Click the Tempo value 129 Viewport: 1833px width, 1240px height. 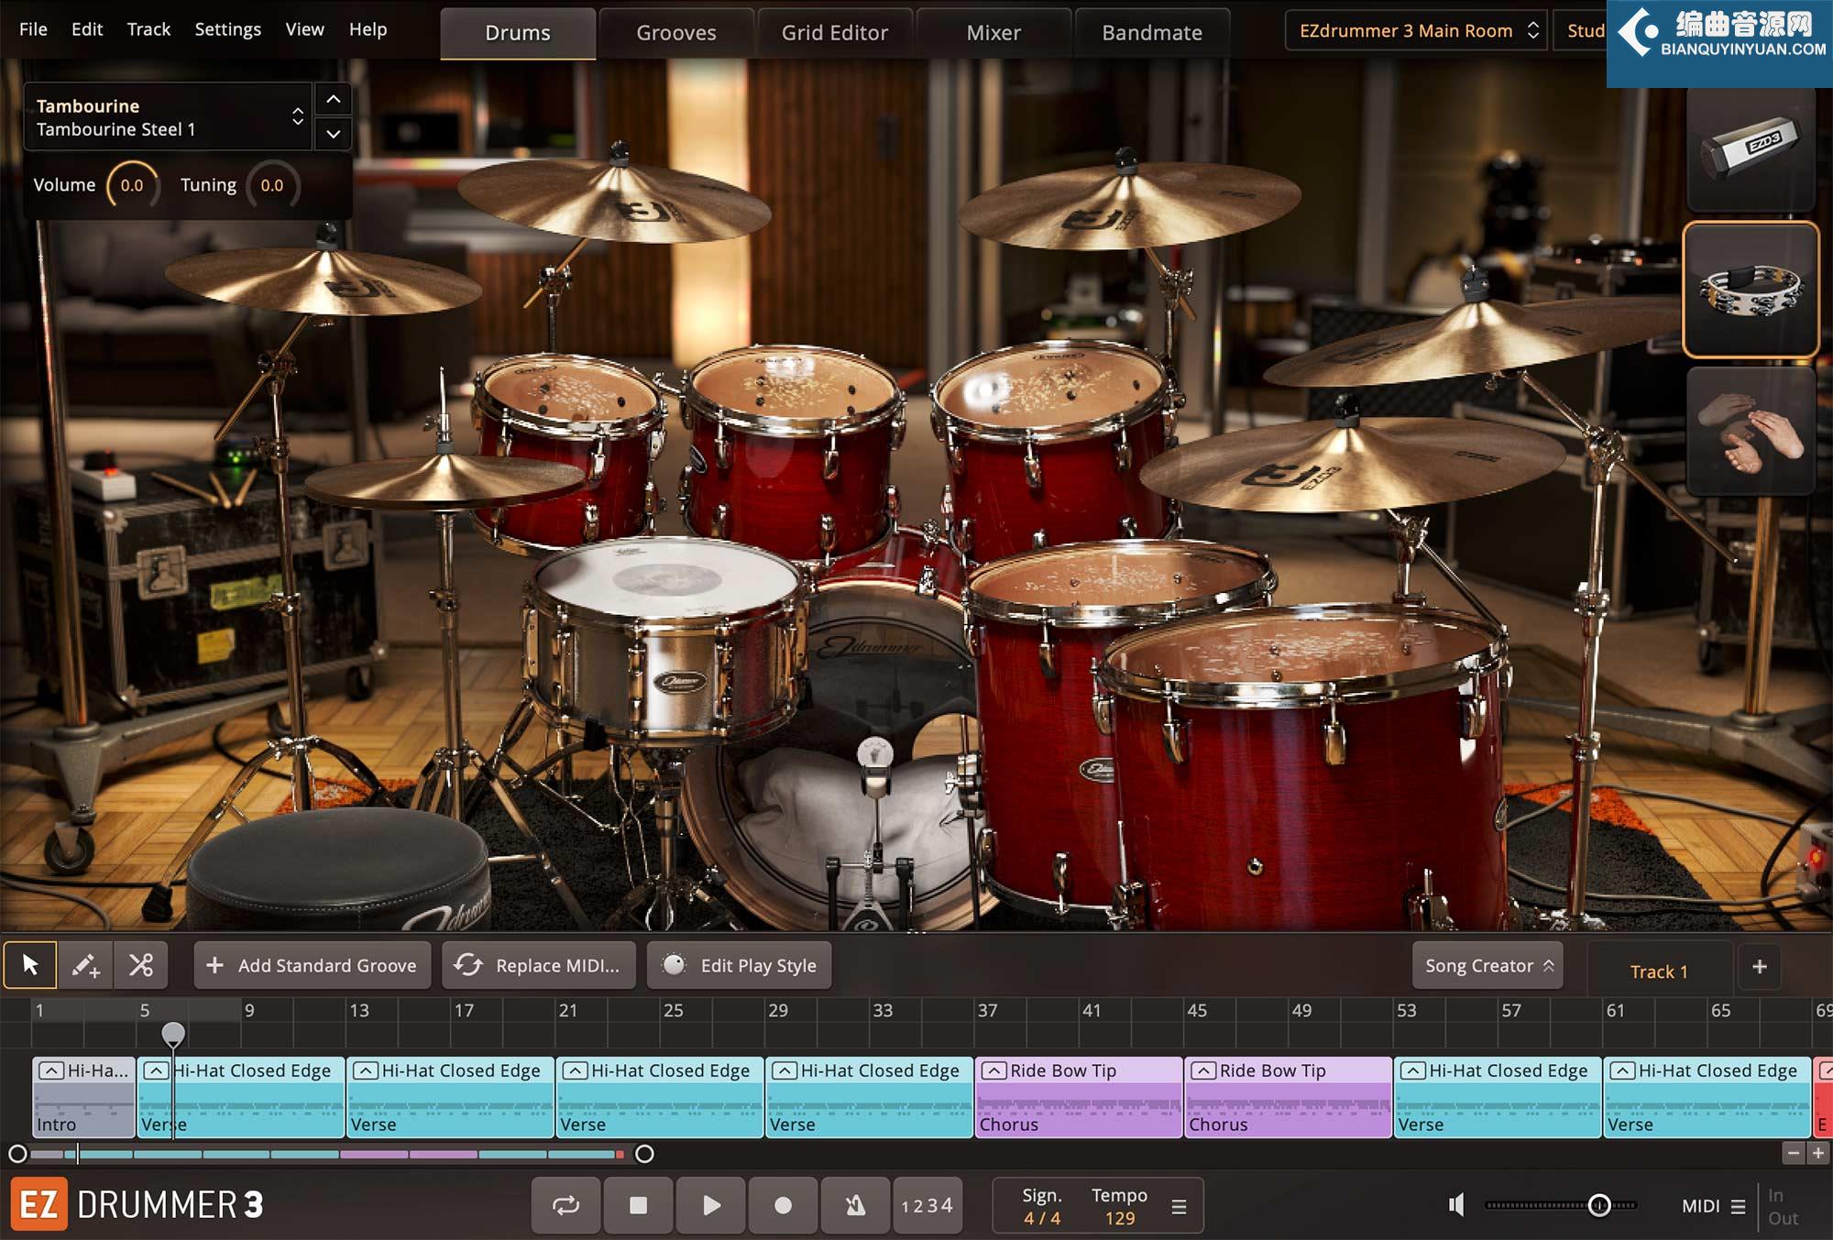1119,1218
